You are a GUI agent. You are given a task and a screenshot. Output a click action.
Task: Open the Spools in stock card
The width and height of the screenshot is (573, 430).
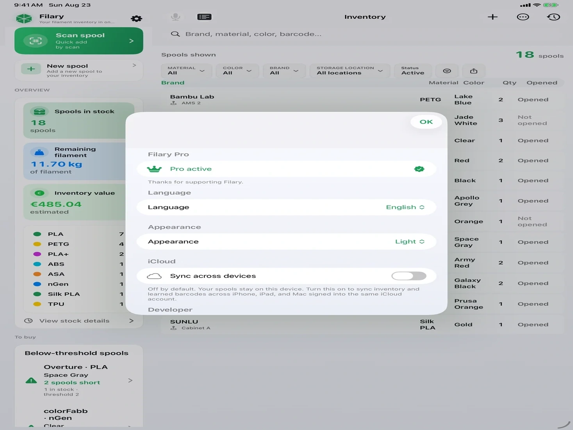(78, 120)
